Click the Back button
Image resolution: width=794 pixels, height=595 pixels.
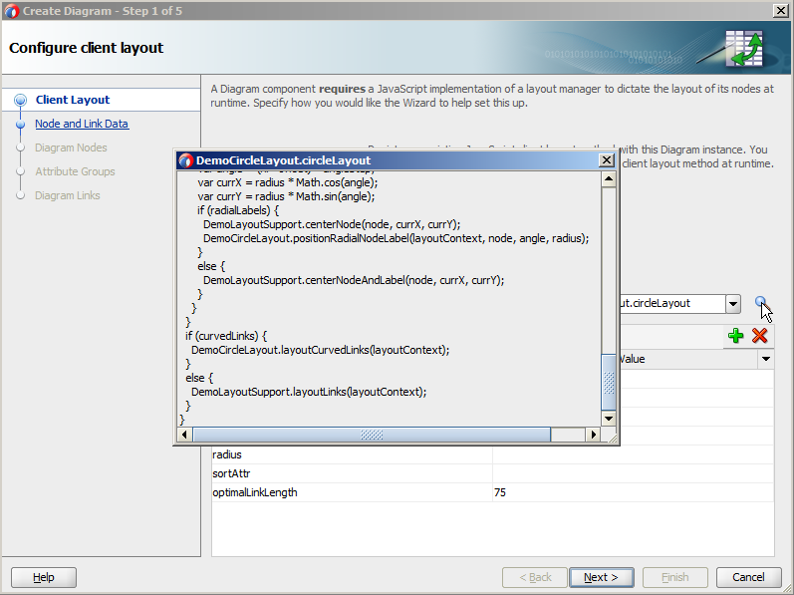point(535,577)
